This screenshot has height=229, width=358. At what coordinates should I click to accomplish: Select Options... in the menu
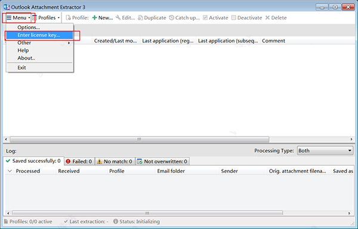tap(39, 27)
